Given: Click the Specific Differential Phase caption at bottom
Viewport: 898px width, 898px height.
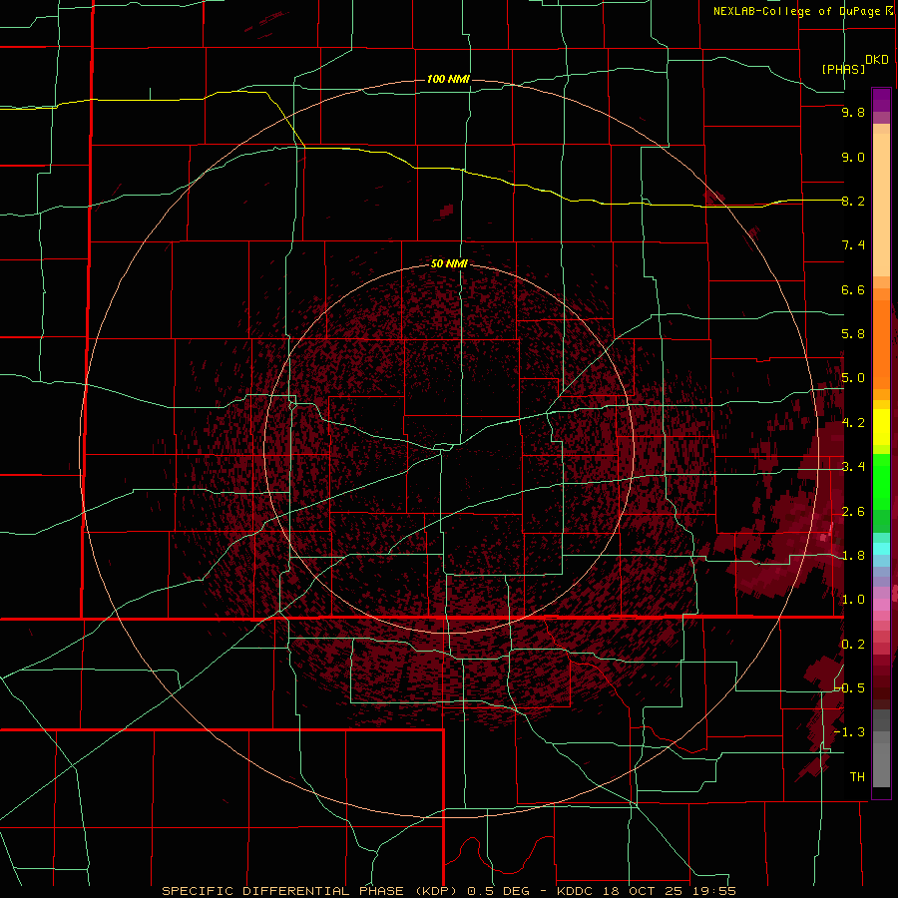Looking at the screenshot, I should click(x=448, y=891).
